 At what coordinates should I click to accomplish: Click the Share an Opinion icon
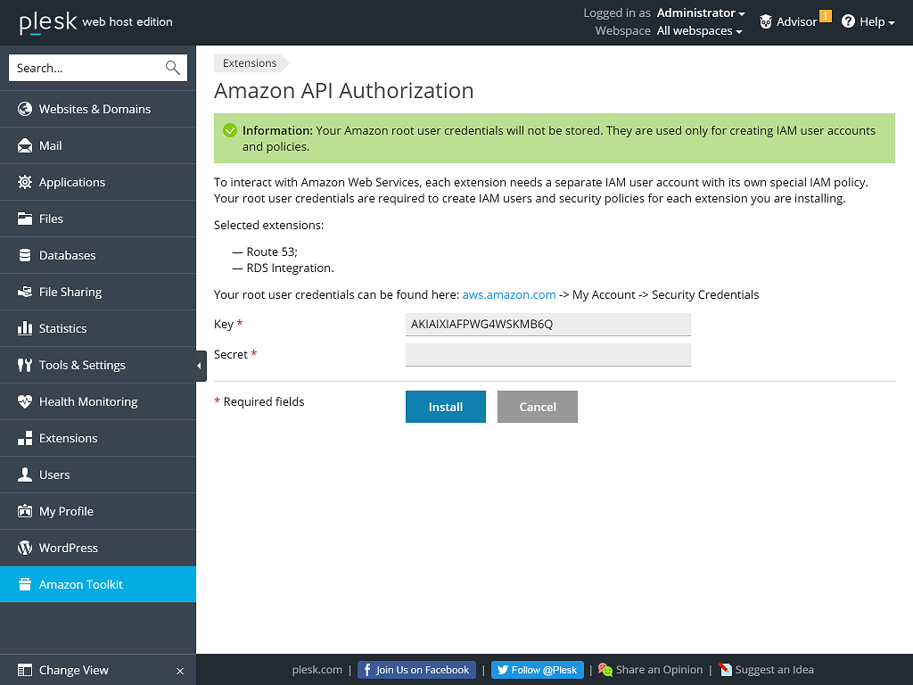click(605, 670)
